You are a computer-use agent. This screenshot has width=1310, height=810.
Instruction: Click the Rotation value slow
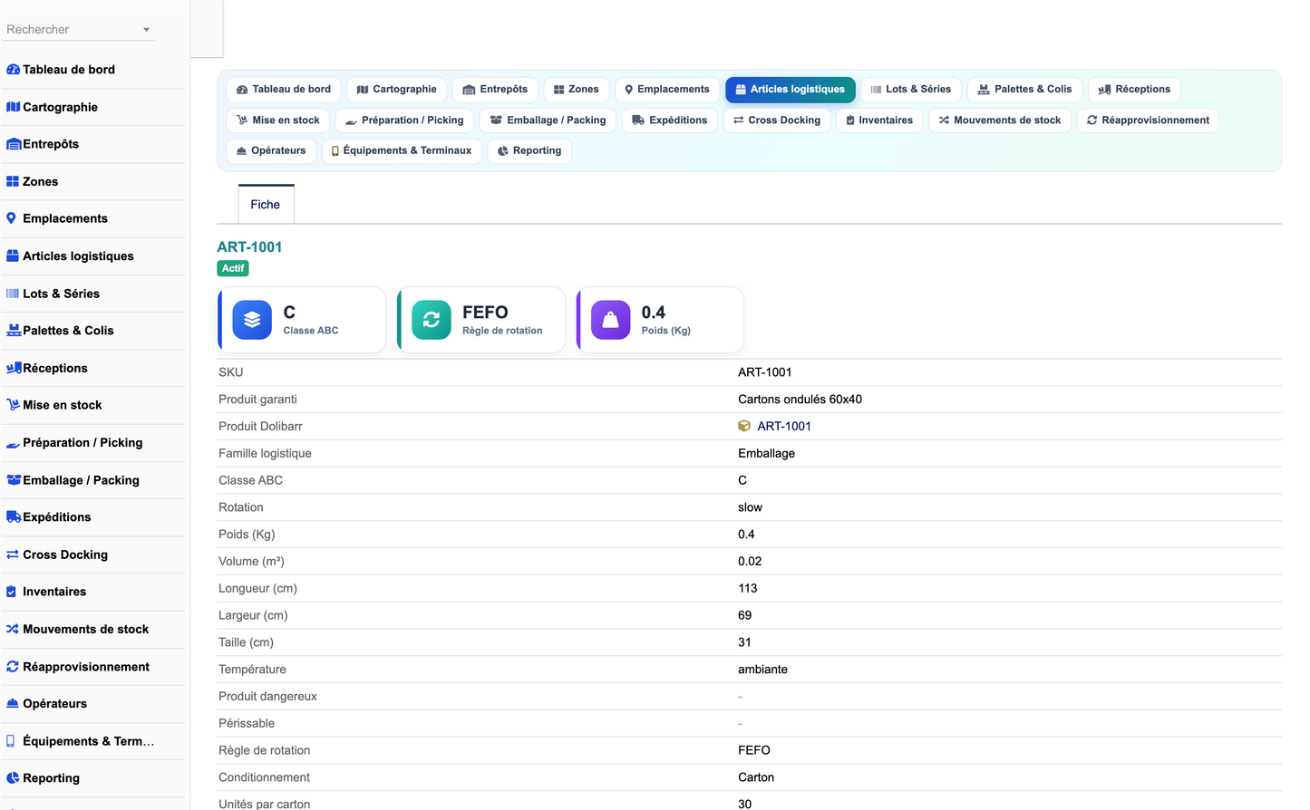[x=750, y=507]
